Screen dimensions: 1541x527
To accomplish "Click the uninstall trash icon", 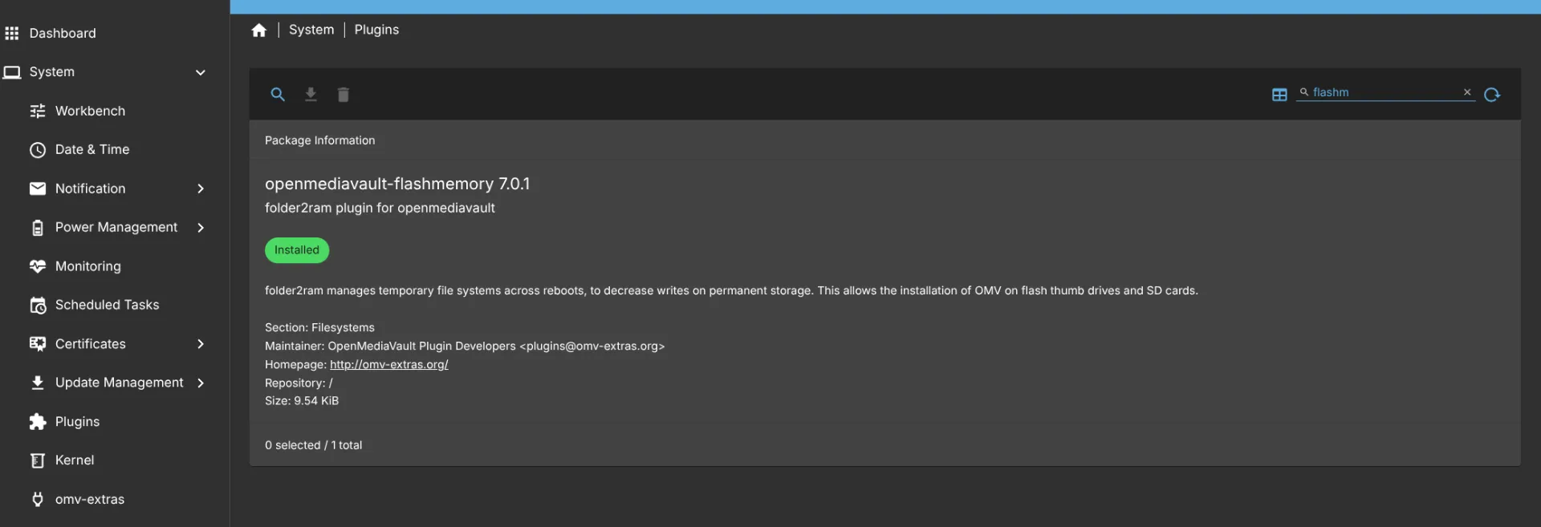I will point(344,95).
